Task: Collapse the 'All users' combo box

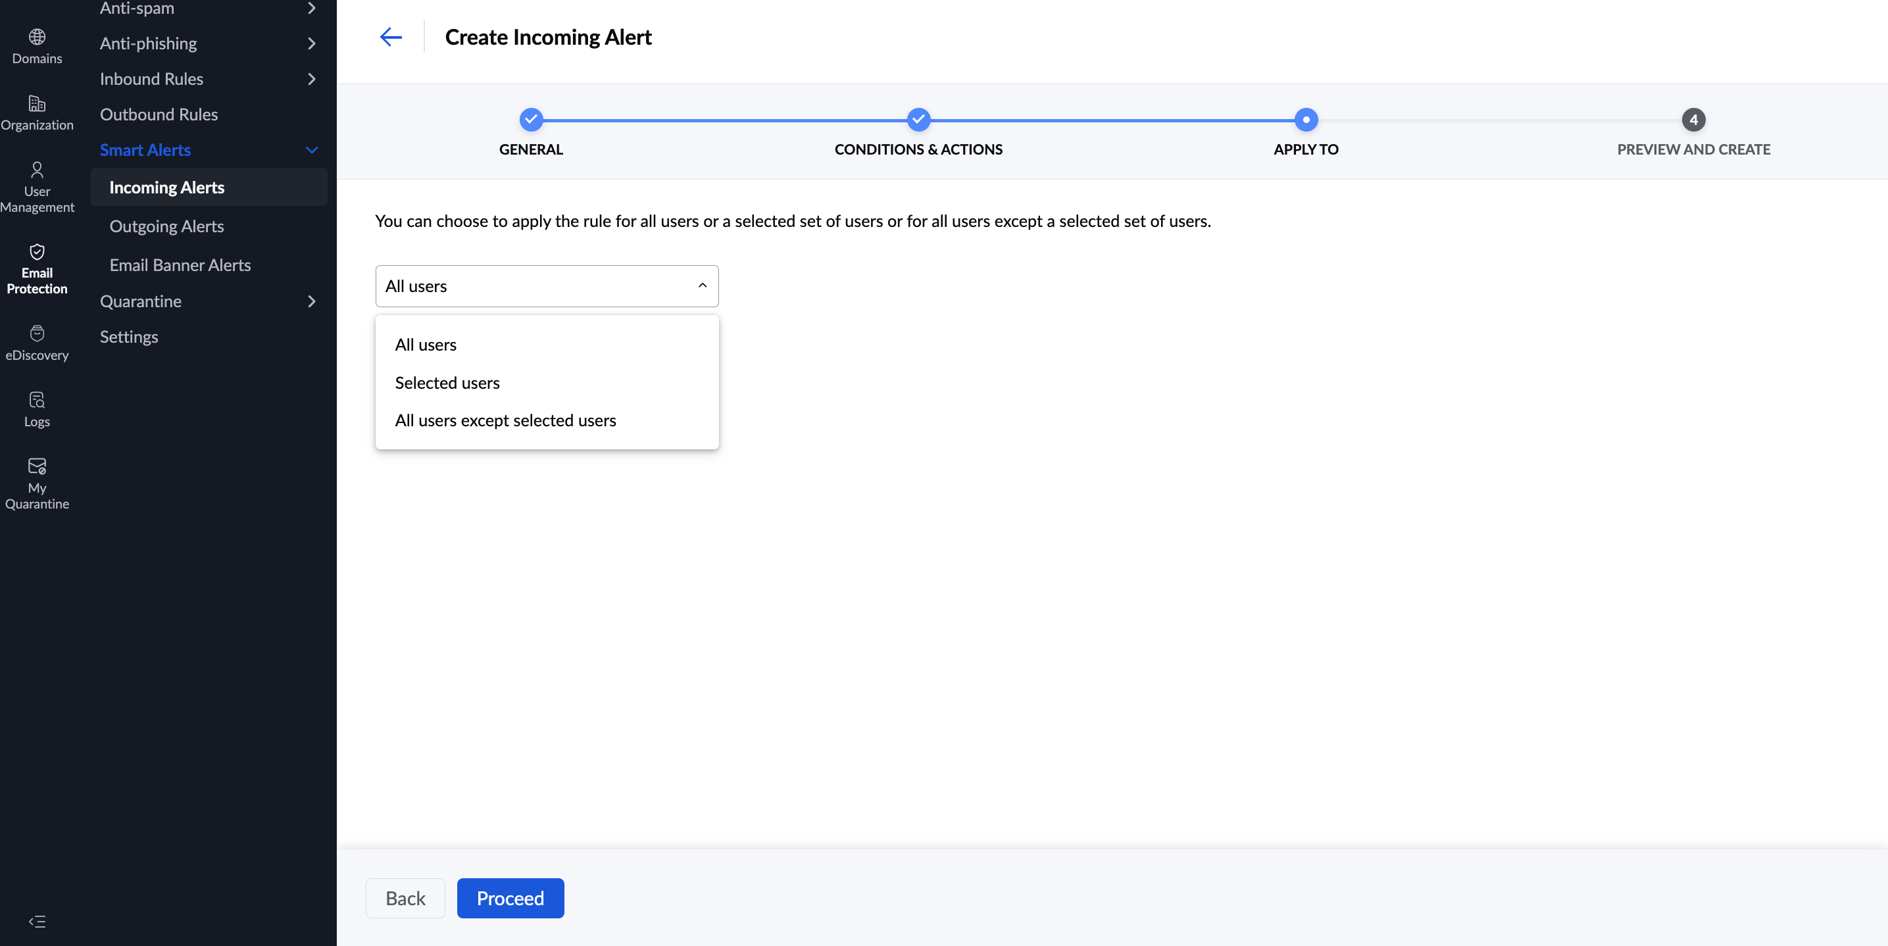Action: (x=701, y=286)
